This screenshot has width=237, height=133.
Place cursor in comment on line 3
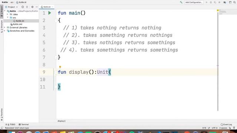pyautogui.click(x=112, y=28)
